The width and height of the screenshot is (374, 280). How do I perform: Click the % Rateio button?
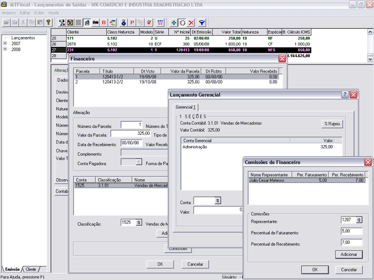coord(332,124)
